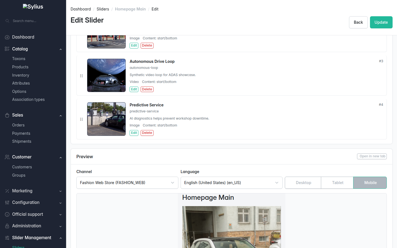Edit the Autonomous Drive Loop slide

click(x=134, y=89)
